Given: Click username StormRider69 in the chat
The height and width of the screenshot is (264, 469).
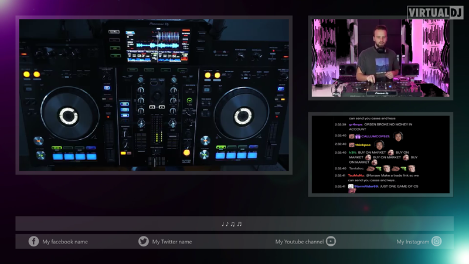Looking at the screenshot, I should click(x=368, y=187).
